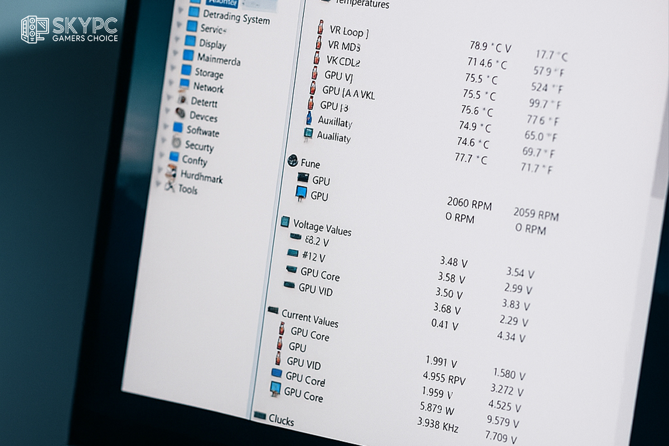Viewport: 669px width, 446px height.
Task: Click the 4.34 V voltage value
Action: [511, 336]
